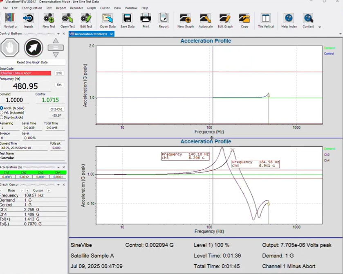The width and height of the screenshot is (343, 274).
Task: Add a New Graph via the toolbar
Action: [x=186, y=20]
